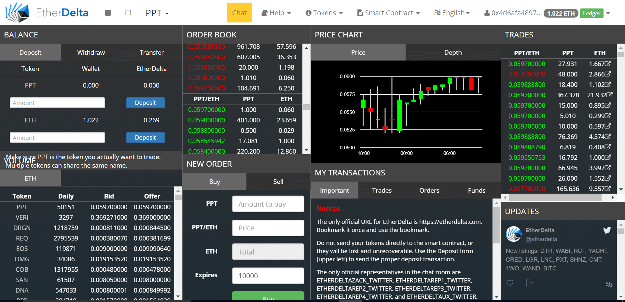Switch to dark theme square icon
Image resolution: width=625 pixels, height=302 pixels.
point(108,13)
